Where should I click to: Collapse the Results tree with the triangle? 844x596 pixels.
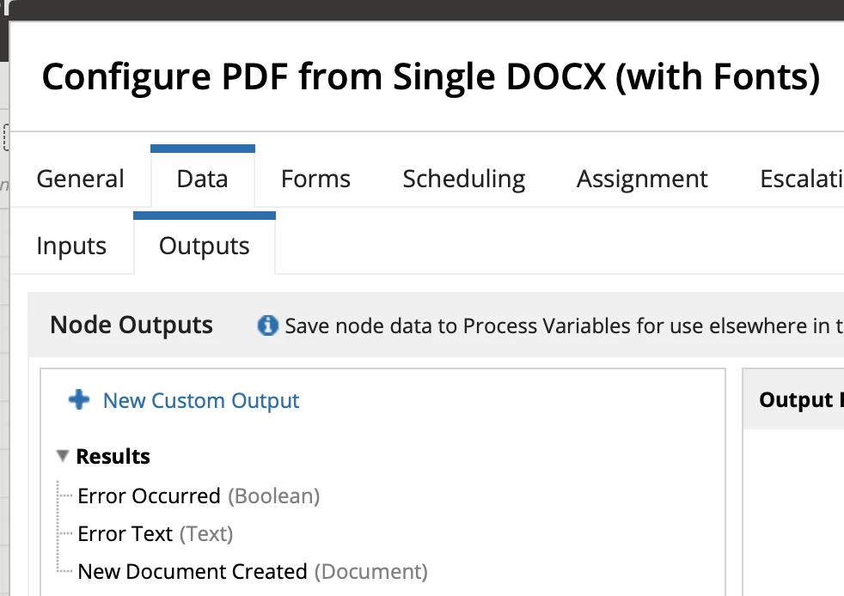63,456
